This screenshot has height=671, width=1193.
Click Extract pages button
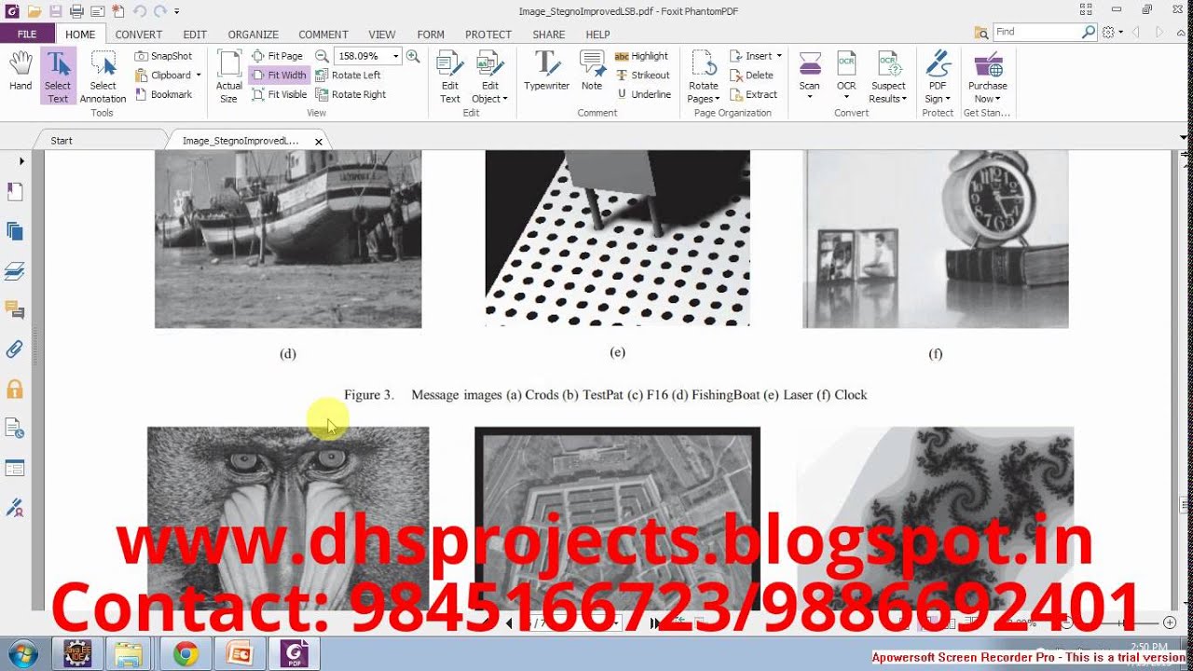click(753, 94)
